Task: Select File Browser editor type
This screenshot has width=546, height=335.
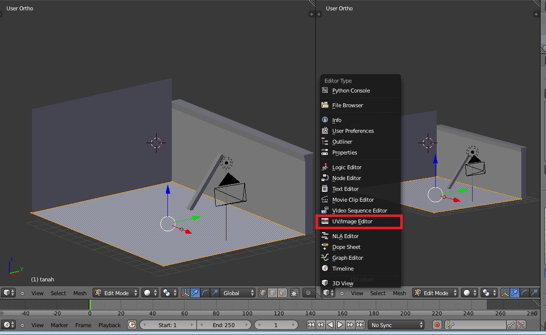Action: [360, 105]
